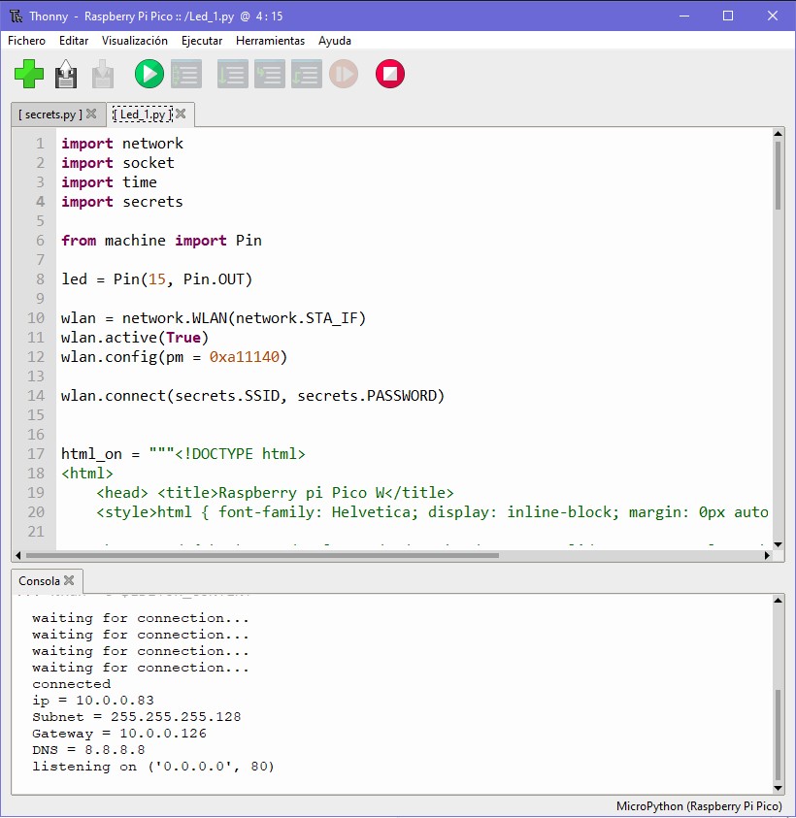Close the Led_1.py editor tab
Screen dimensions: 796x818
click(x=181, y=115)
